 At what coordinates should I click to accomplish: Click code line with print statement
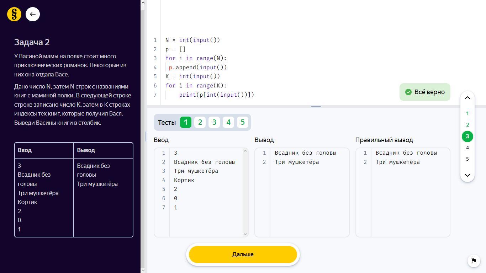click(x=216, y=95)
